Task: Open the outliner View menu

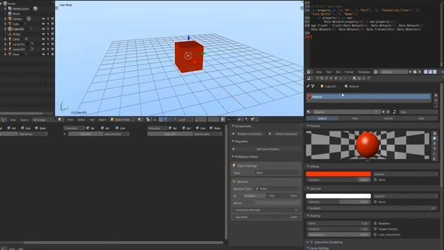Action: pos(13,120)
